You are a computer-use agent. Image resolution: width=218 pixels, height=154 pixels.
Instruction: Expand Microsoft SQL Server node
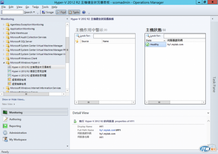click(x=4, y=41)
